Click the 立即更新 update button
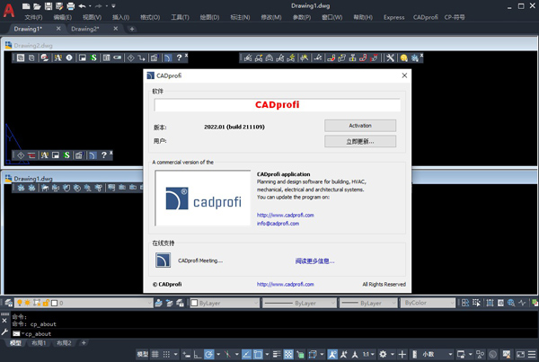This screenshot has height=362, width=539. click(360, 141)
